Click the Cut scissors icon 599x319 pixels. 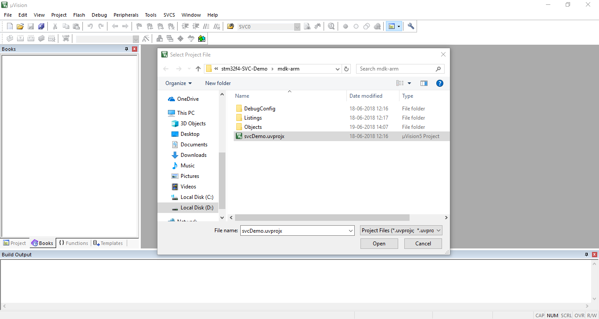pos(55,26)
